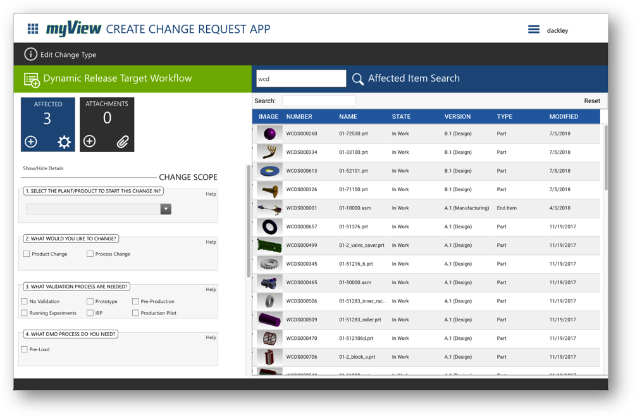
Task: Enable the No Validation checkbox
Action: 24,301
